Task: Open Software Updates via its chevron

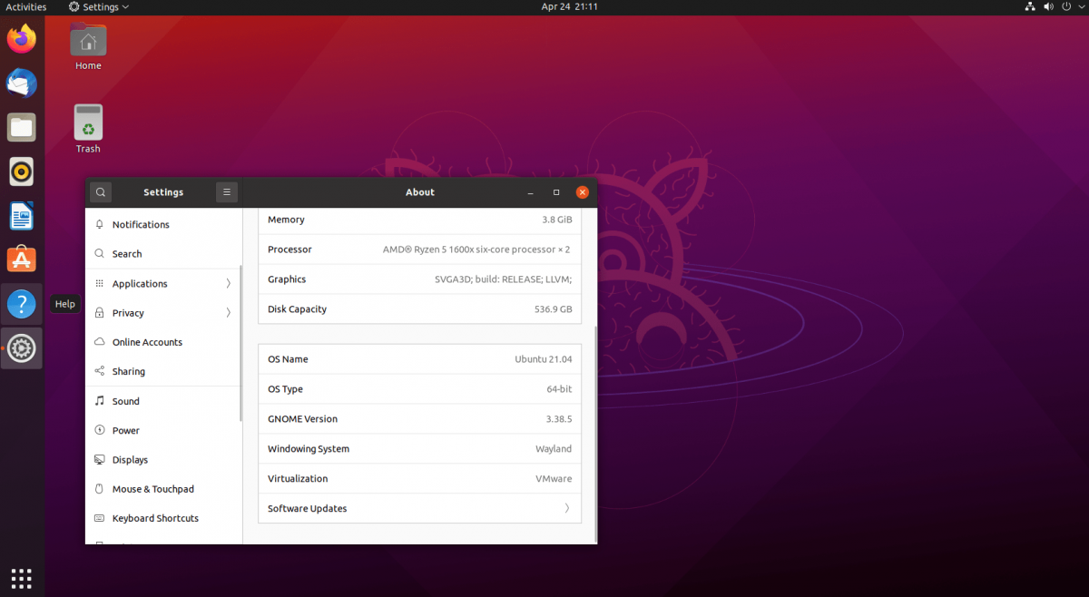Action: pyautogui.click(x=567, y=508)
